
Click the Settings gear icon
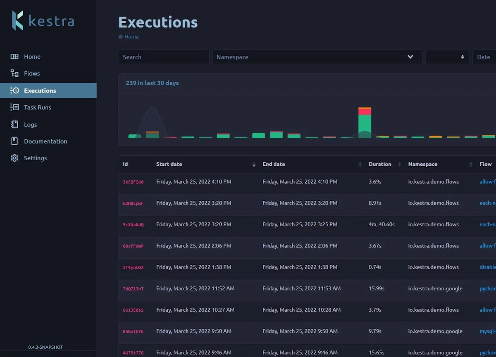pos(14,158)
